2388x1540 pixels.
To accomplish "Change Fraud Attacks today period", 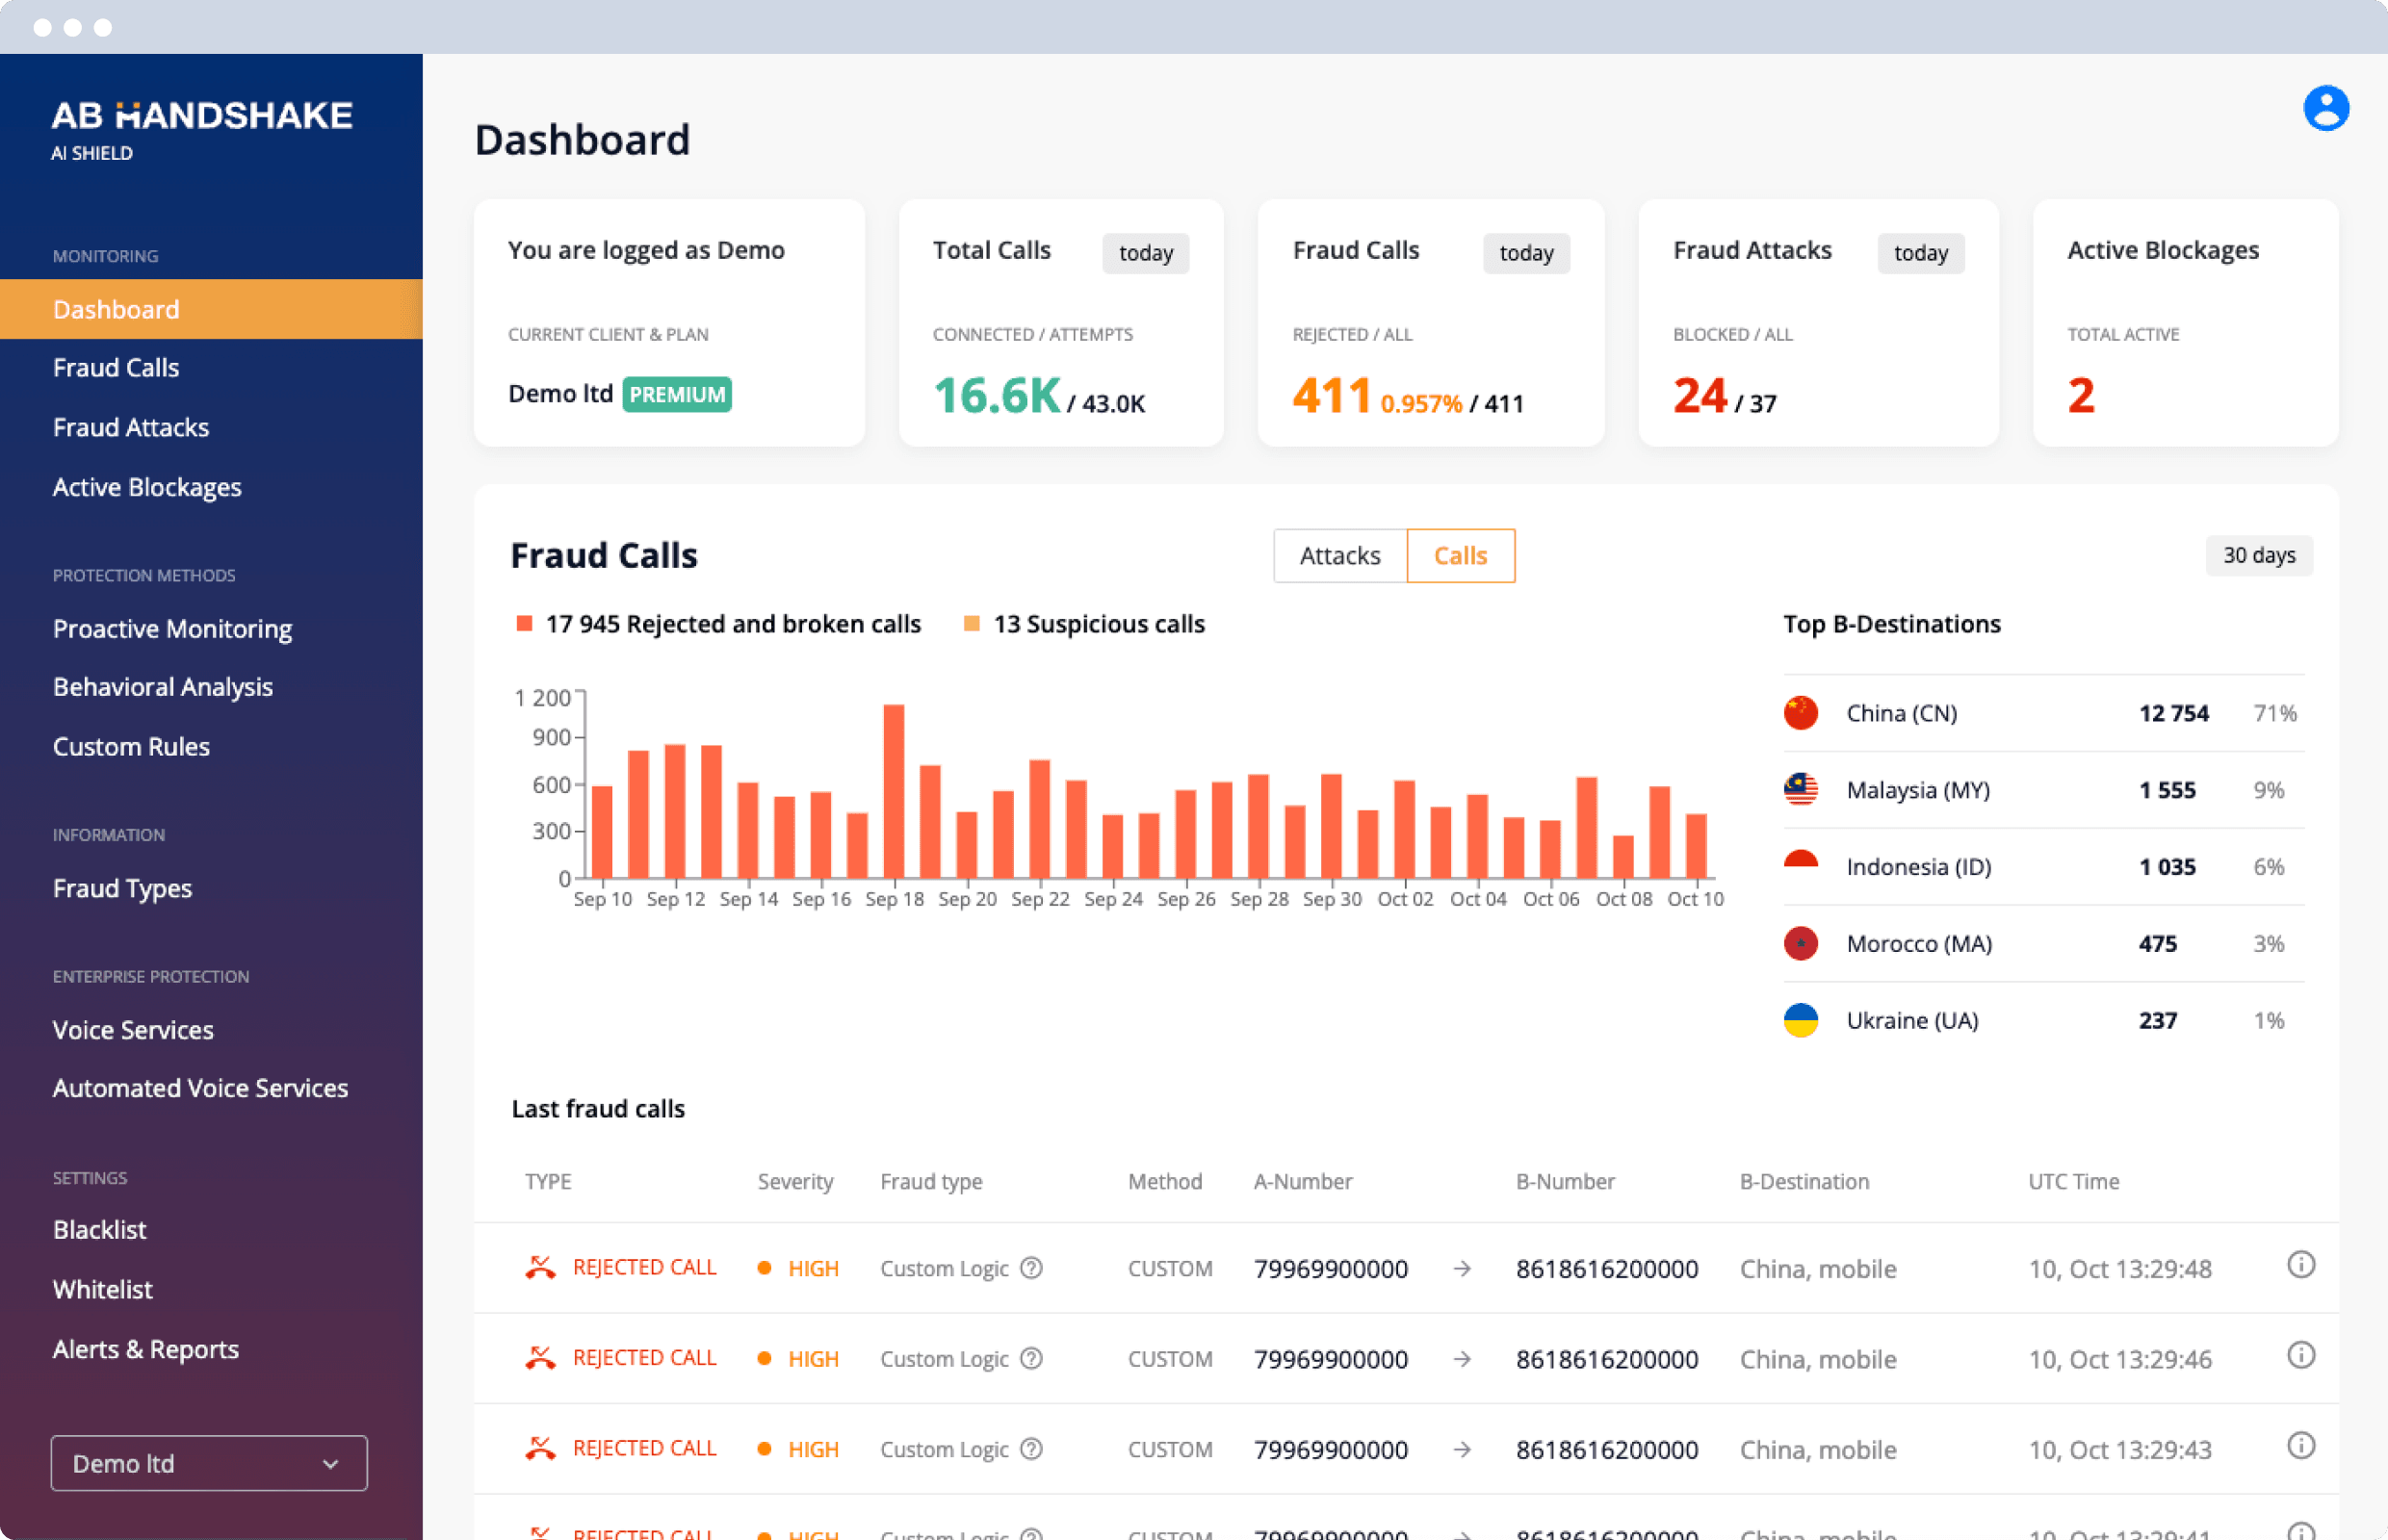I will (1920, 253).
